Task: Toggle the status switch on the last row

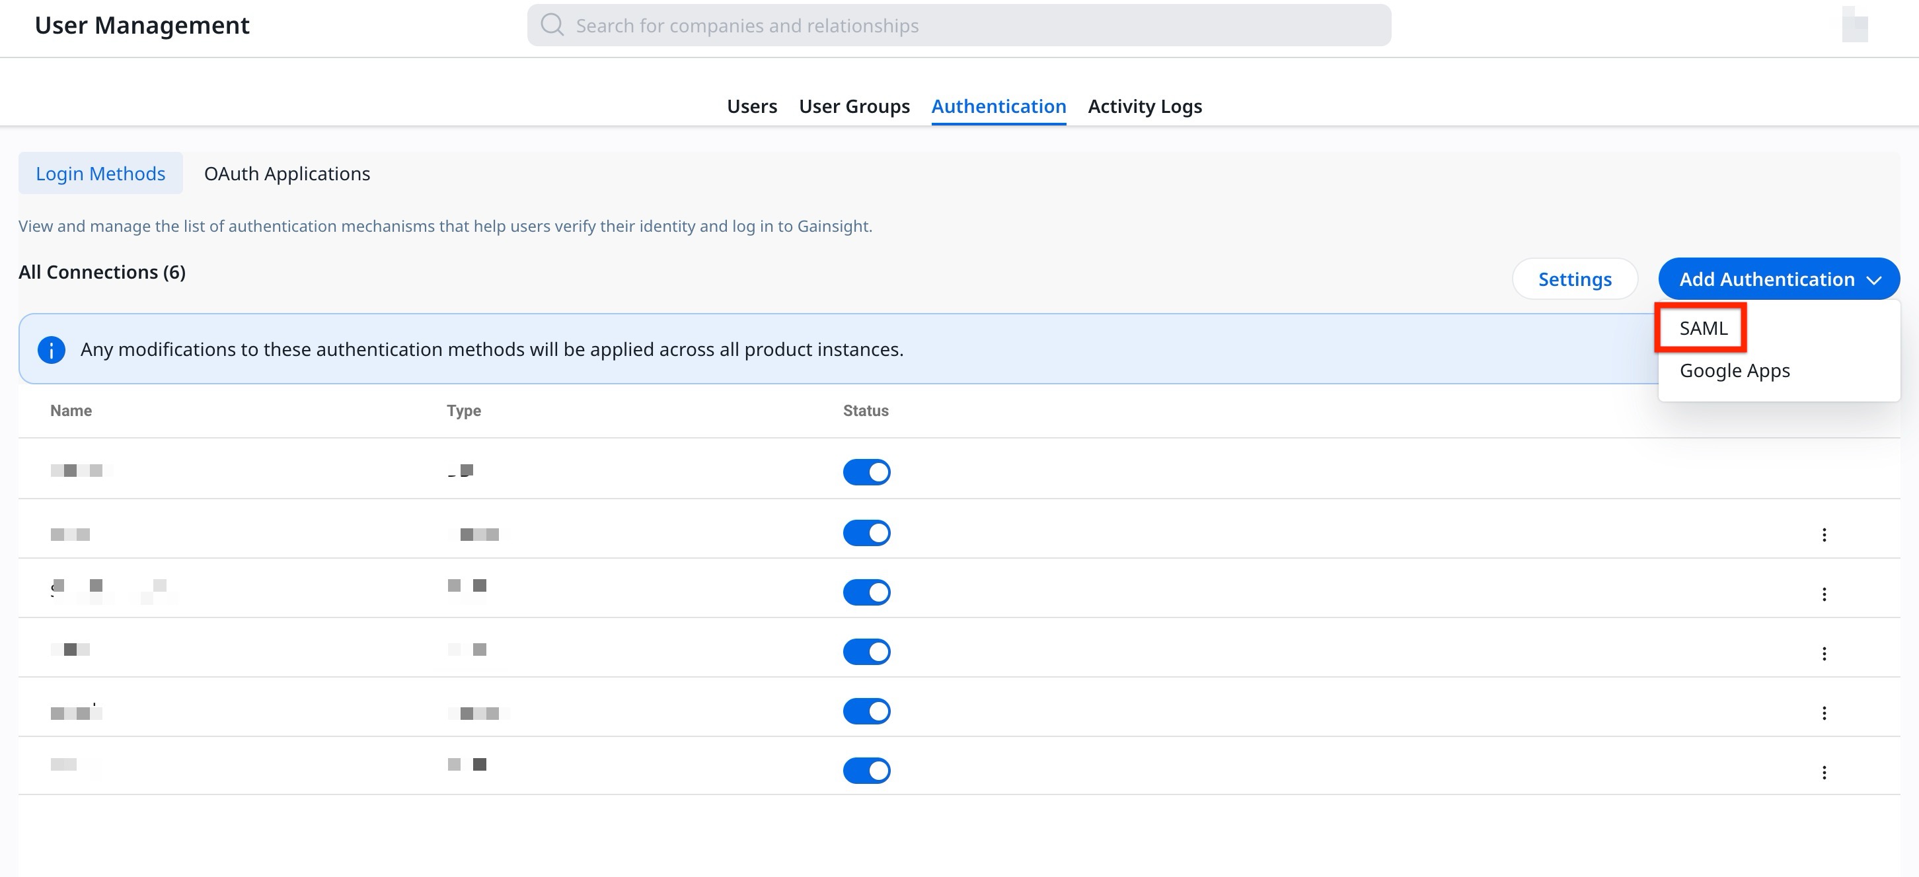Action: (x=866, y=771)
